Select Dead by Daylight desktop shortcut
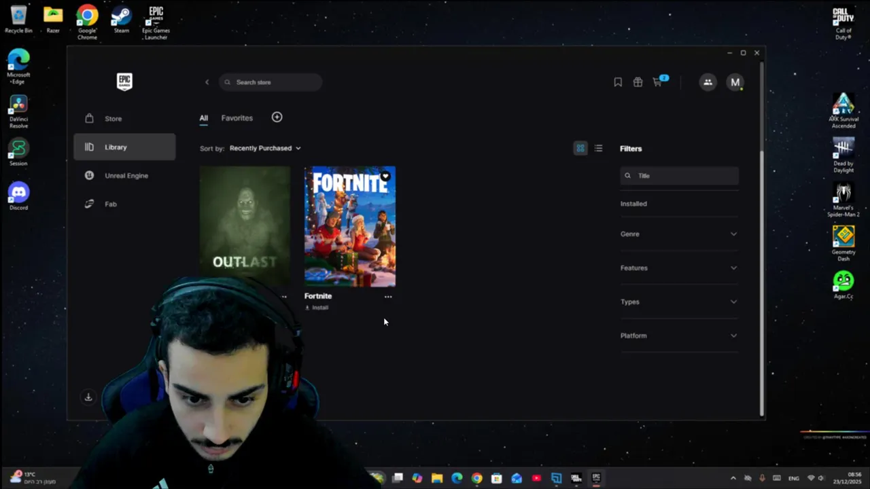The height and width of the screenshot is (489, 870). click(843, 156)
